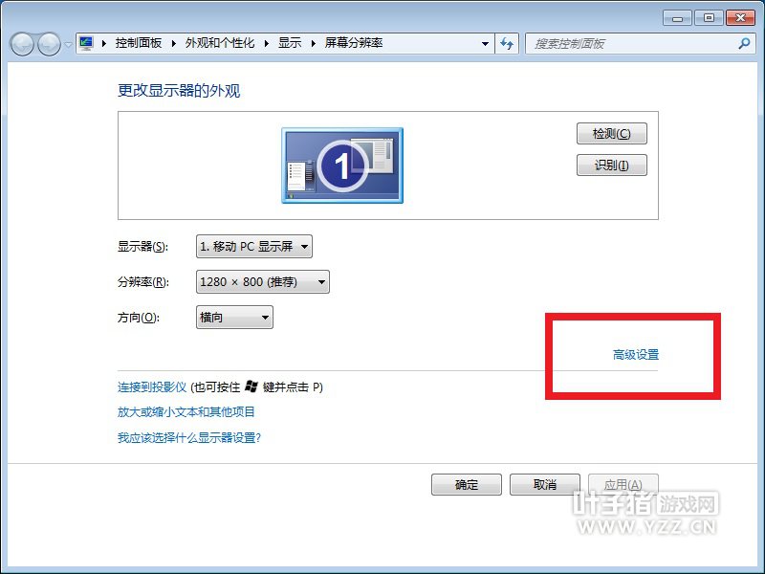Viewport: 765px width, 574px height.
Task: Navigate to 外观和个性化 breadcrumb item
Action: pos(219,43)
